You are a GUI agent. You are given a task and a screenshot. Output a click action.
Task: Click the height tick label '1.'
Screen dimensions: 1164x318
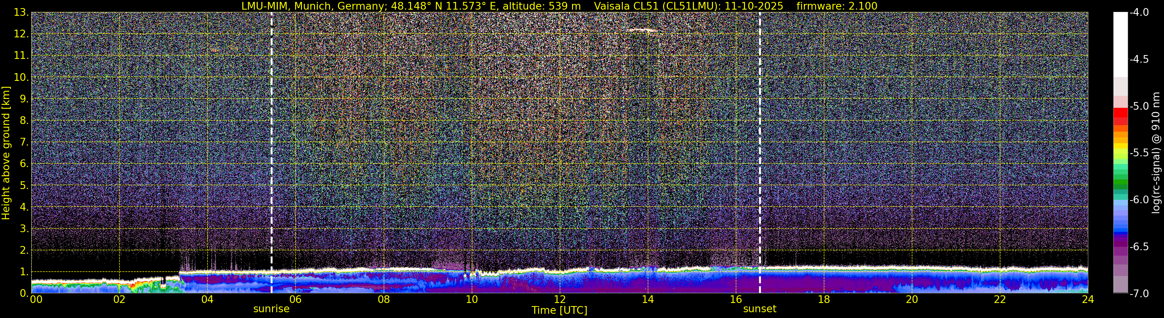(24, 272)
